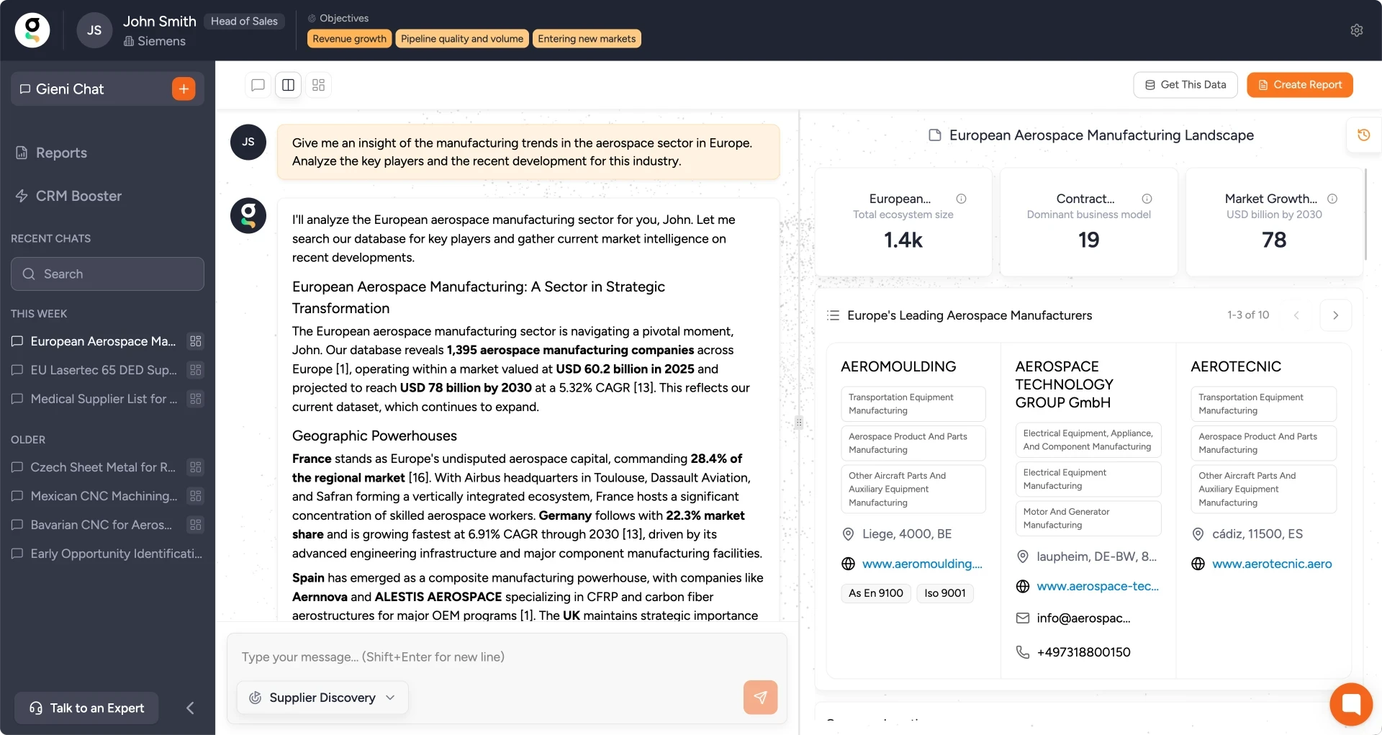Image resolution: width=1382 pixels, height=735 pixels.
Task: Open CRM Booster in the sidebar
Action: pyautogui.click(x=78, y=196)
